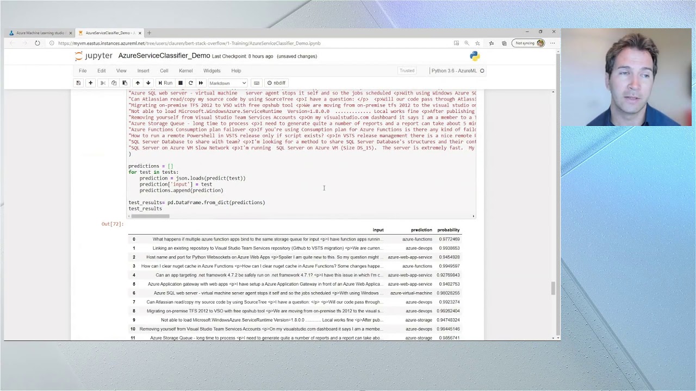The image size is (696, 391).
Task: Click row 9 Microsoft.WindowsAzure.ServiceRuntime text
Action: [x=272, y=320]
